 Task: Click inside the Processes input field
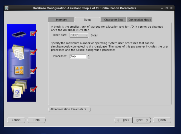tap(77, 56)
